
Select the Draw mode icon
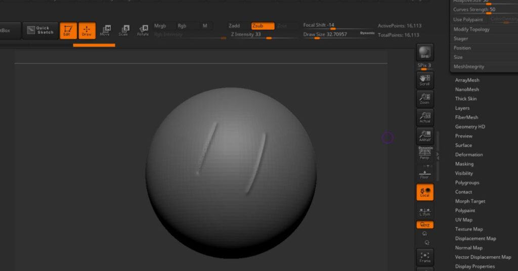(x=87, y=31)
